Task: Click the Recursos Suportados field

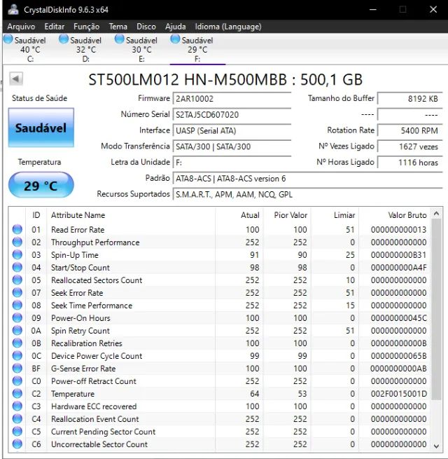Action: (307, 194)
